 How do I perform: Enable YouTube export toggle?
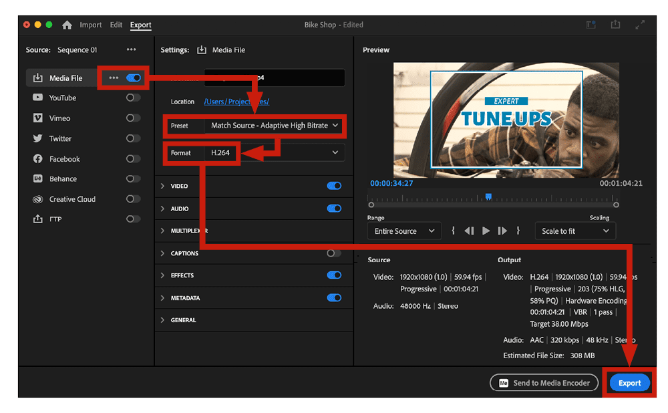133,98
